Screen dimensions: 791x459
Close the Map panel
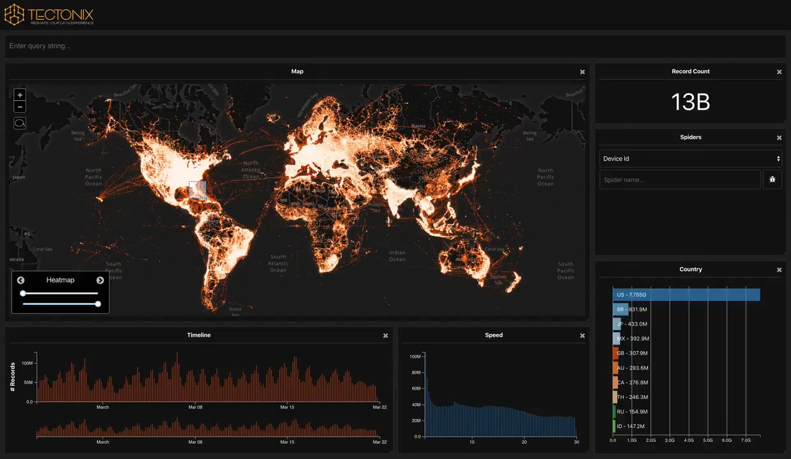pyautogui.click(x=582, y=72)
